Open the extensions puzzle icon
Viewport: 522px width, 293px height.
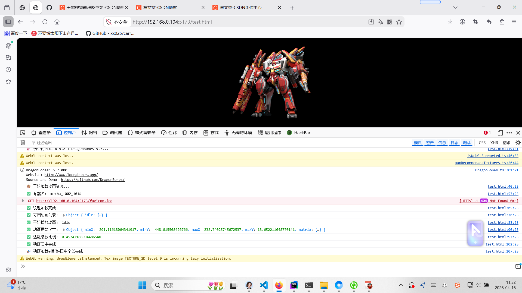(x=502, y=22)
